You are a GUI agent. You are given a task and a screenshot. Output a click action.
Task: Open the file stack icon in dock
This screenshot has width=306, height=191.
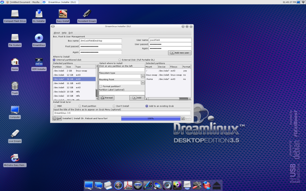tap(108, 185)
